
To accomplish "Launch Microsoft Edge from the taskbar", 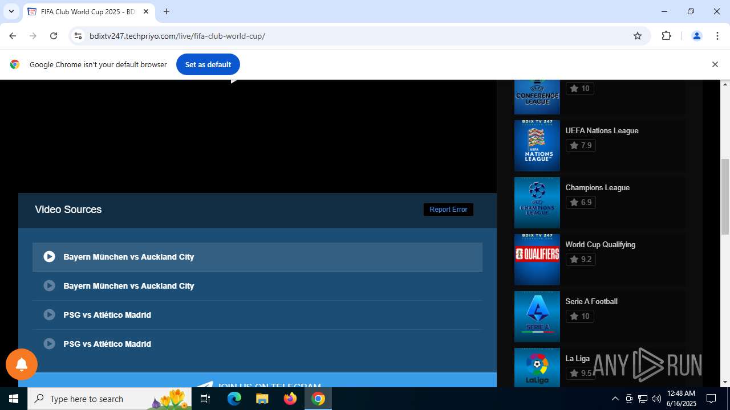I will click(234, 399).
